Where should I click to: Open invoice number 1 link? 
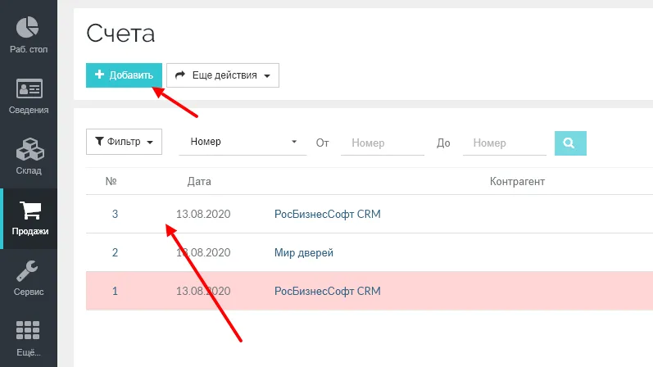pos(115,291)
